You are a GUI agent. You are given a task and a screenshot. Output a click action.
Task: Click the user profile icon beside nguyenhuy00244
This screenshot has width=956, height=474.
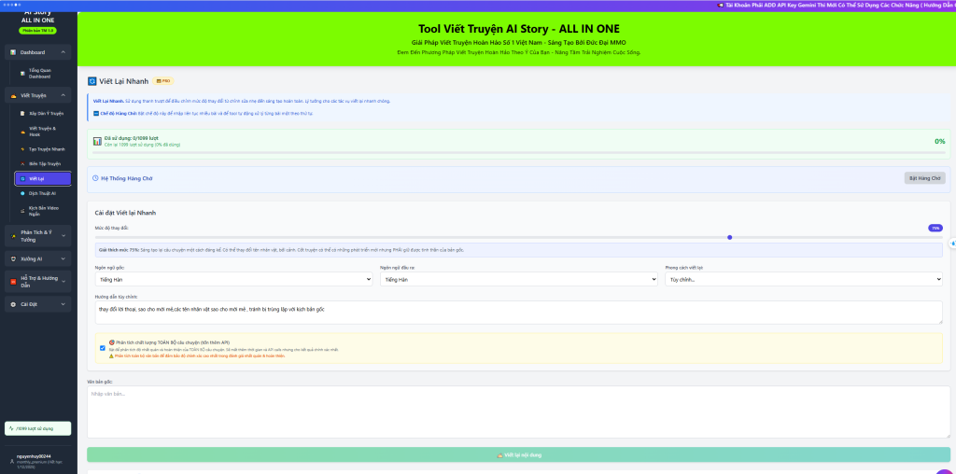coord(10,461)
